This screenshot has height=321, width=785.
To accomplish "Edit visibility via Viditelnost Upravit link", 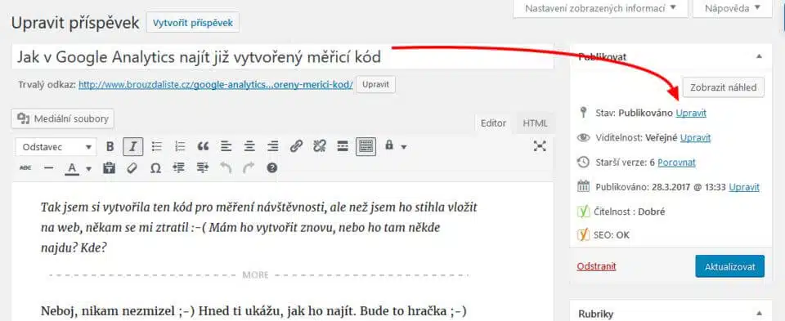I will tap(695, 137).
